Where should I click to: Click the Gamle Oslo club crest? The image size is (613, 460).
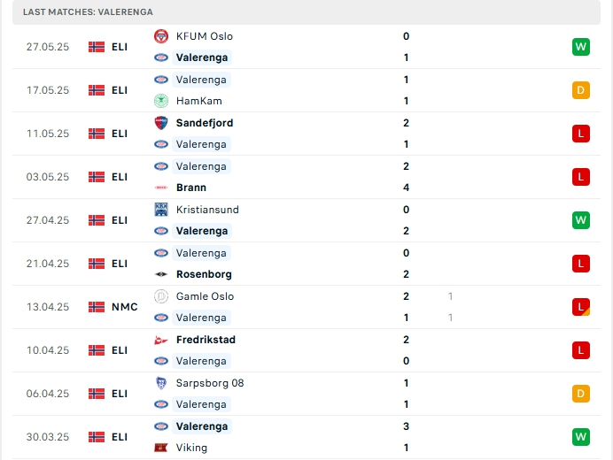click(x=160, y=296)
